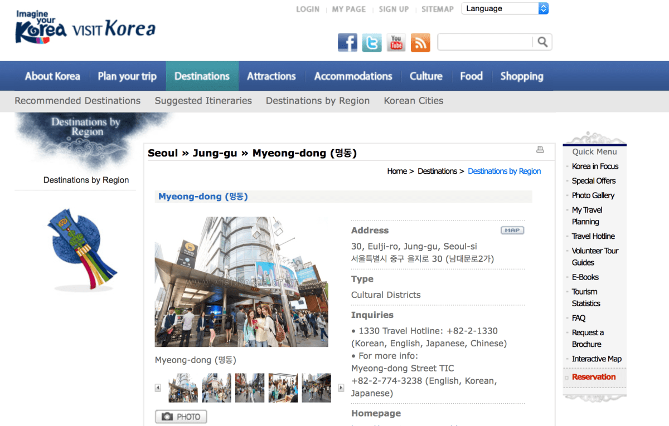669x426 pixels.
Task: Click the PHOTO camera button
Action: coord(181,417)
